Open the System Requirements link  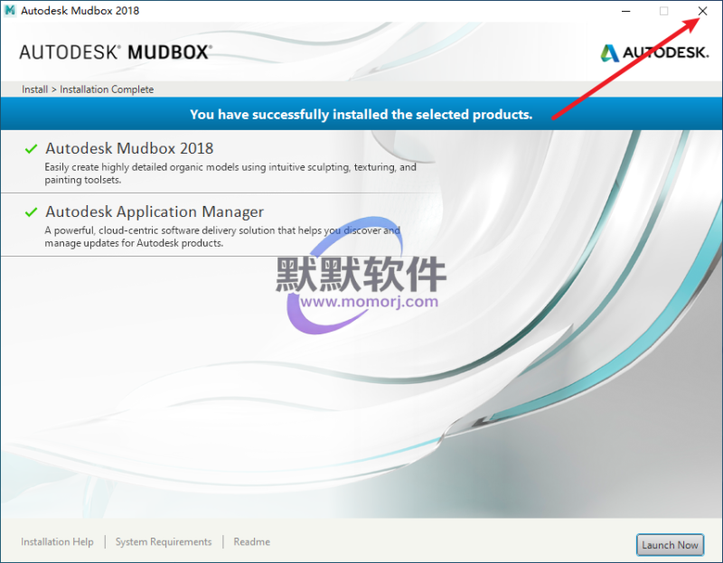(x=164, y=542)
